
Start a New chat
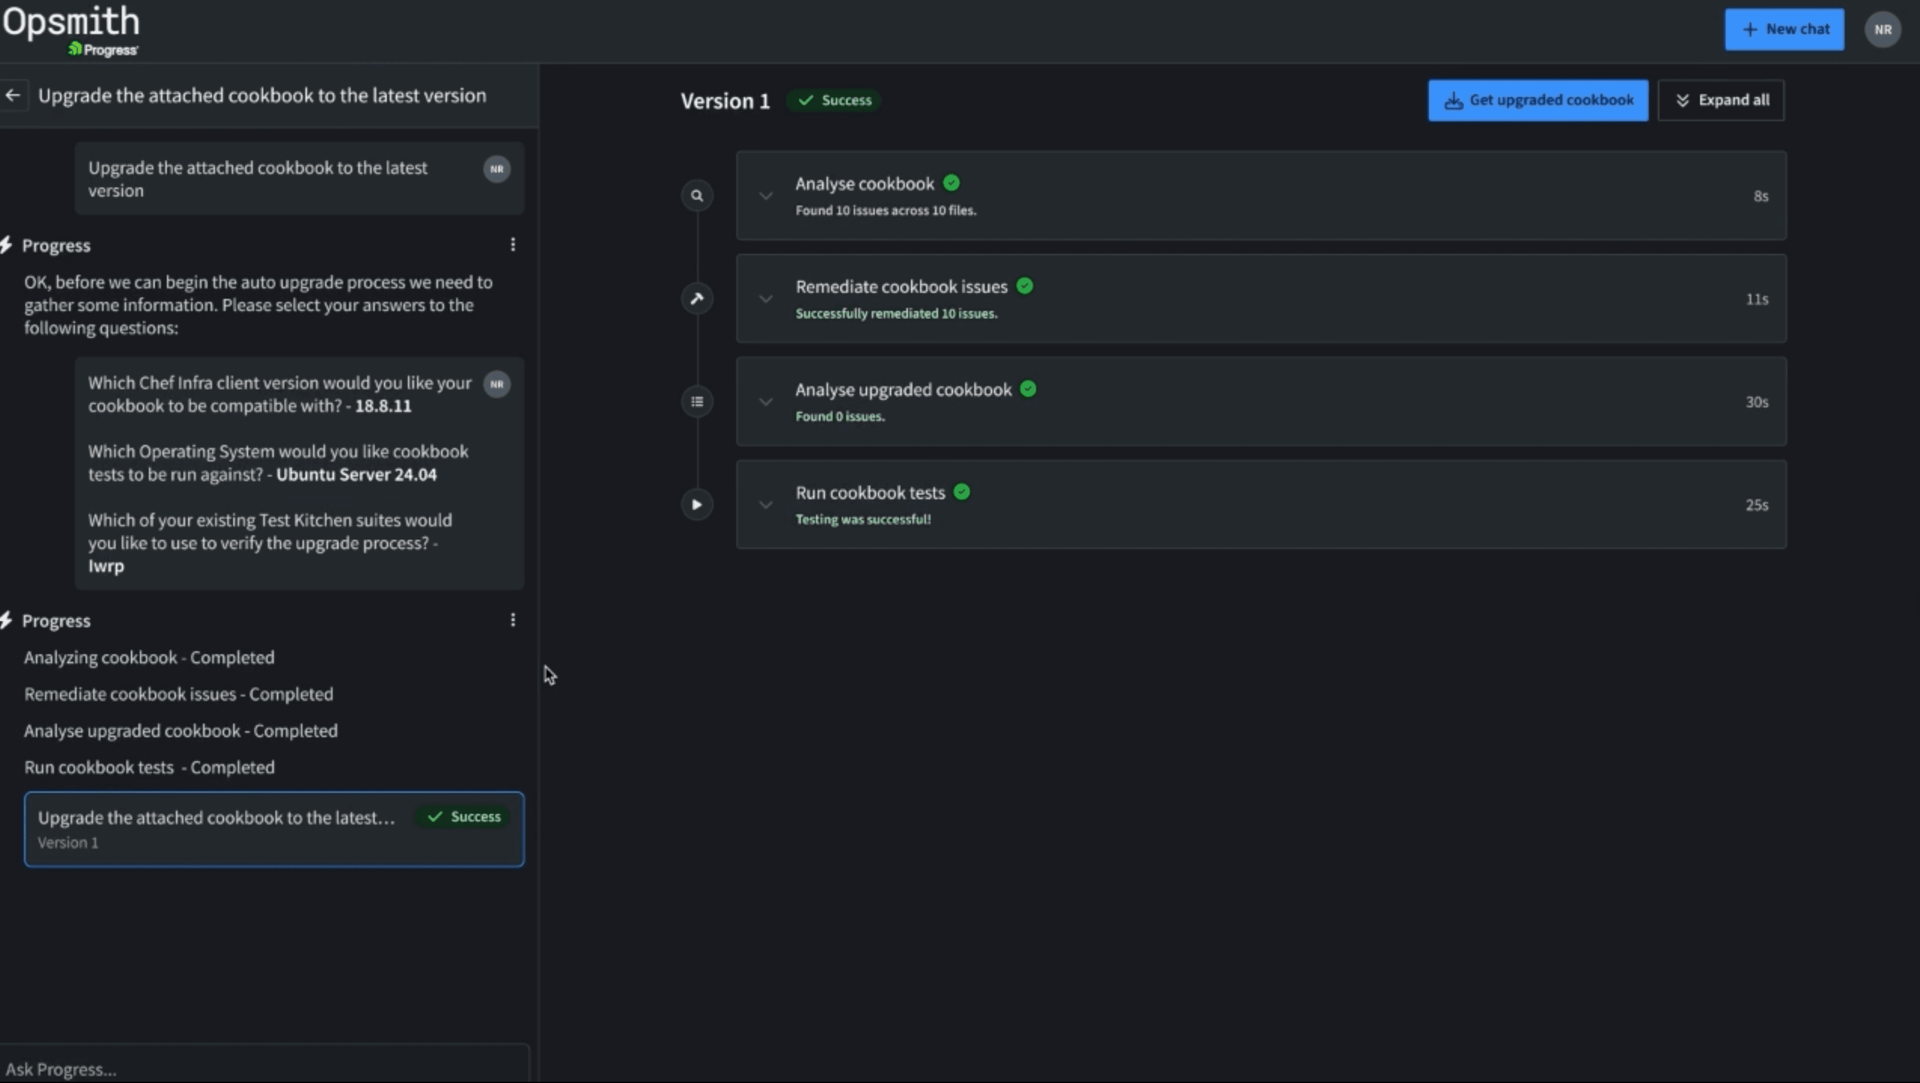[x=1784, y=30]
